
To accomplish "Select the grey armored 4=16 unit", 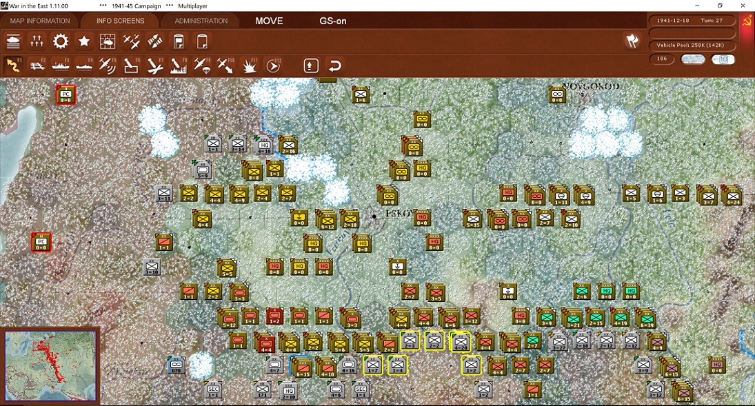I will pos(348,365).
